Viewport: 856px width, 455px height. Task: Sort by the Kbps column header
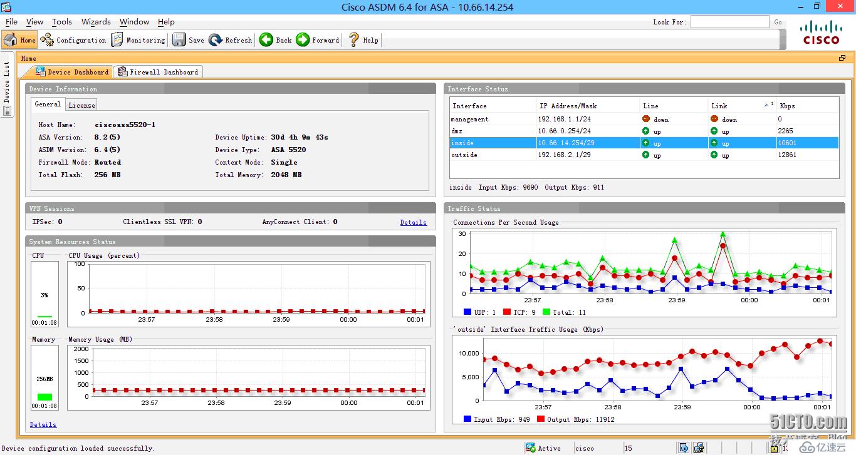coord(807,106)
